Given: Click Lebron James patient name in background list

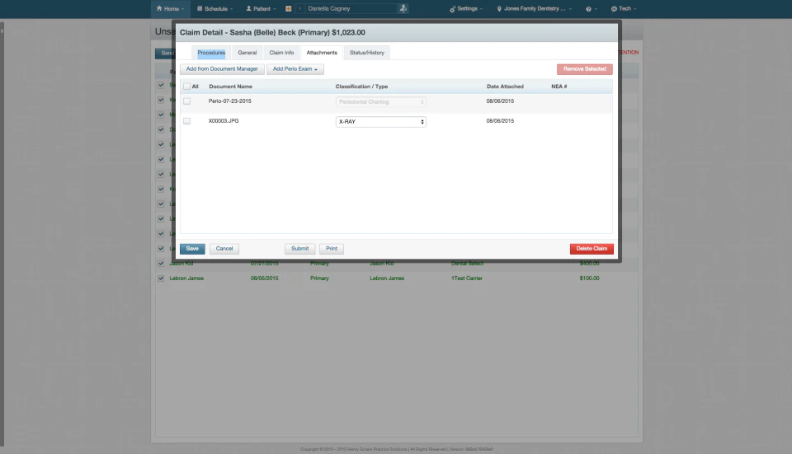Looking at the screenshot, I should (186, 278).
